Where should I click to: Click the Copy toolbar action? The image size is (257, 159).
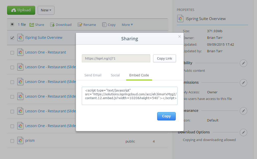[109, 25]
